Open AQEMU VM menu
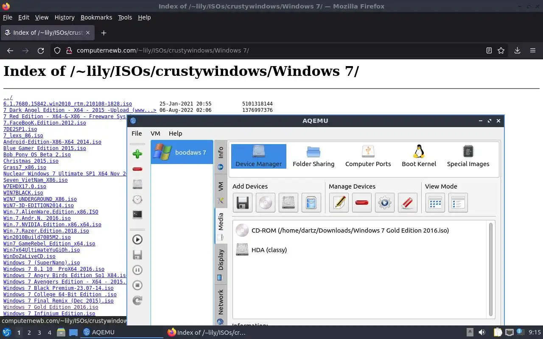The image size is (543, 339). [x=155, y=133]
